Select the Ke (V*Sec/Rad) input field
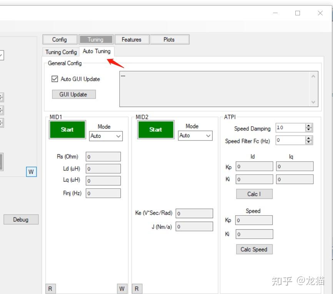The height and width of the screenshot is (294, 333). (194, 213)
